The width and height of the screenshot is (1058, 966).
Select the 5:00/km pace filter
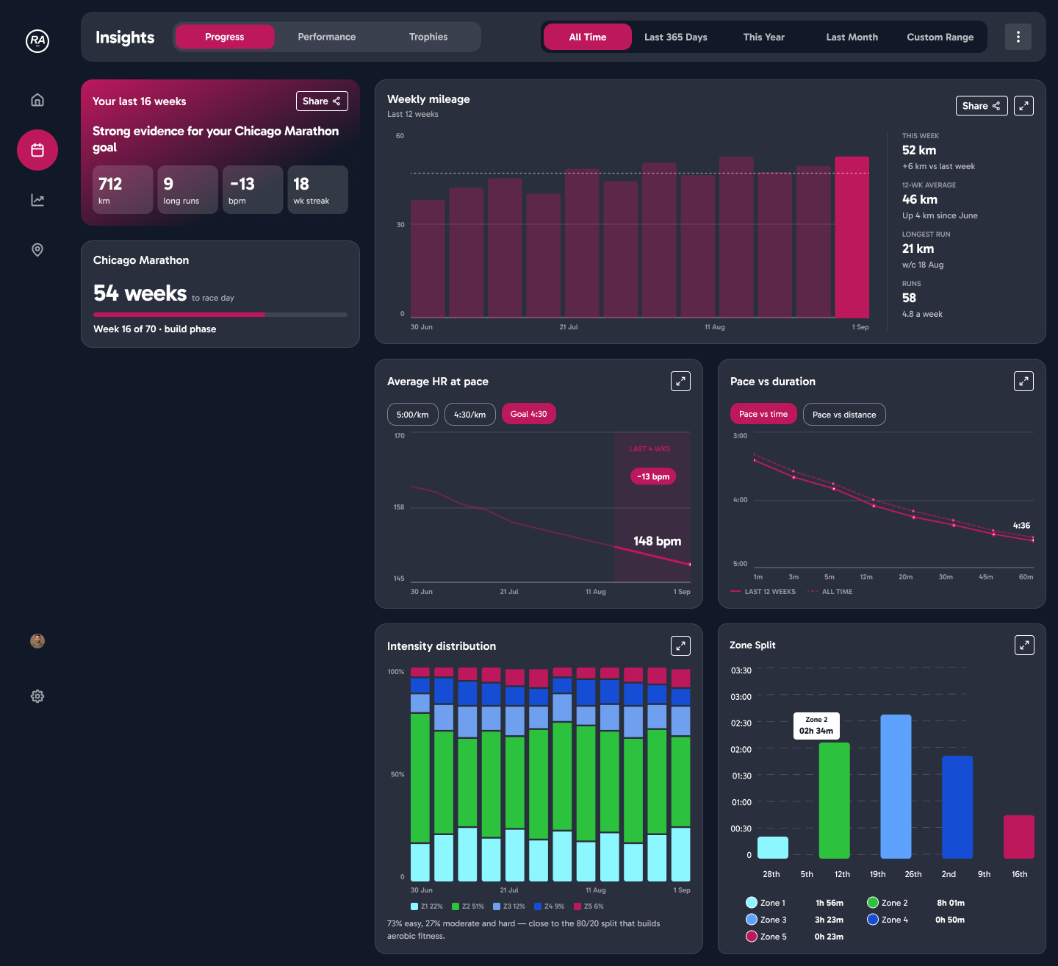pyautogui.click(x=413, y=415)
